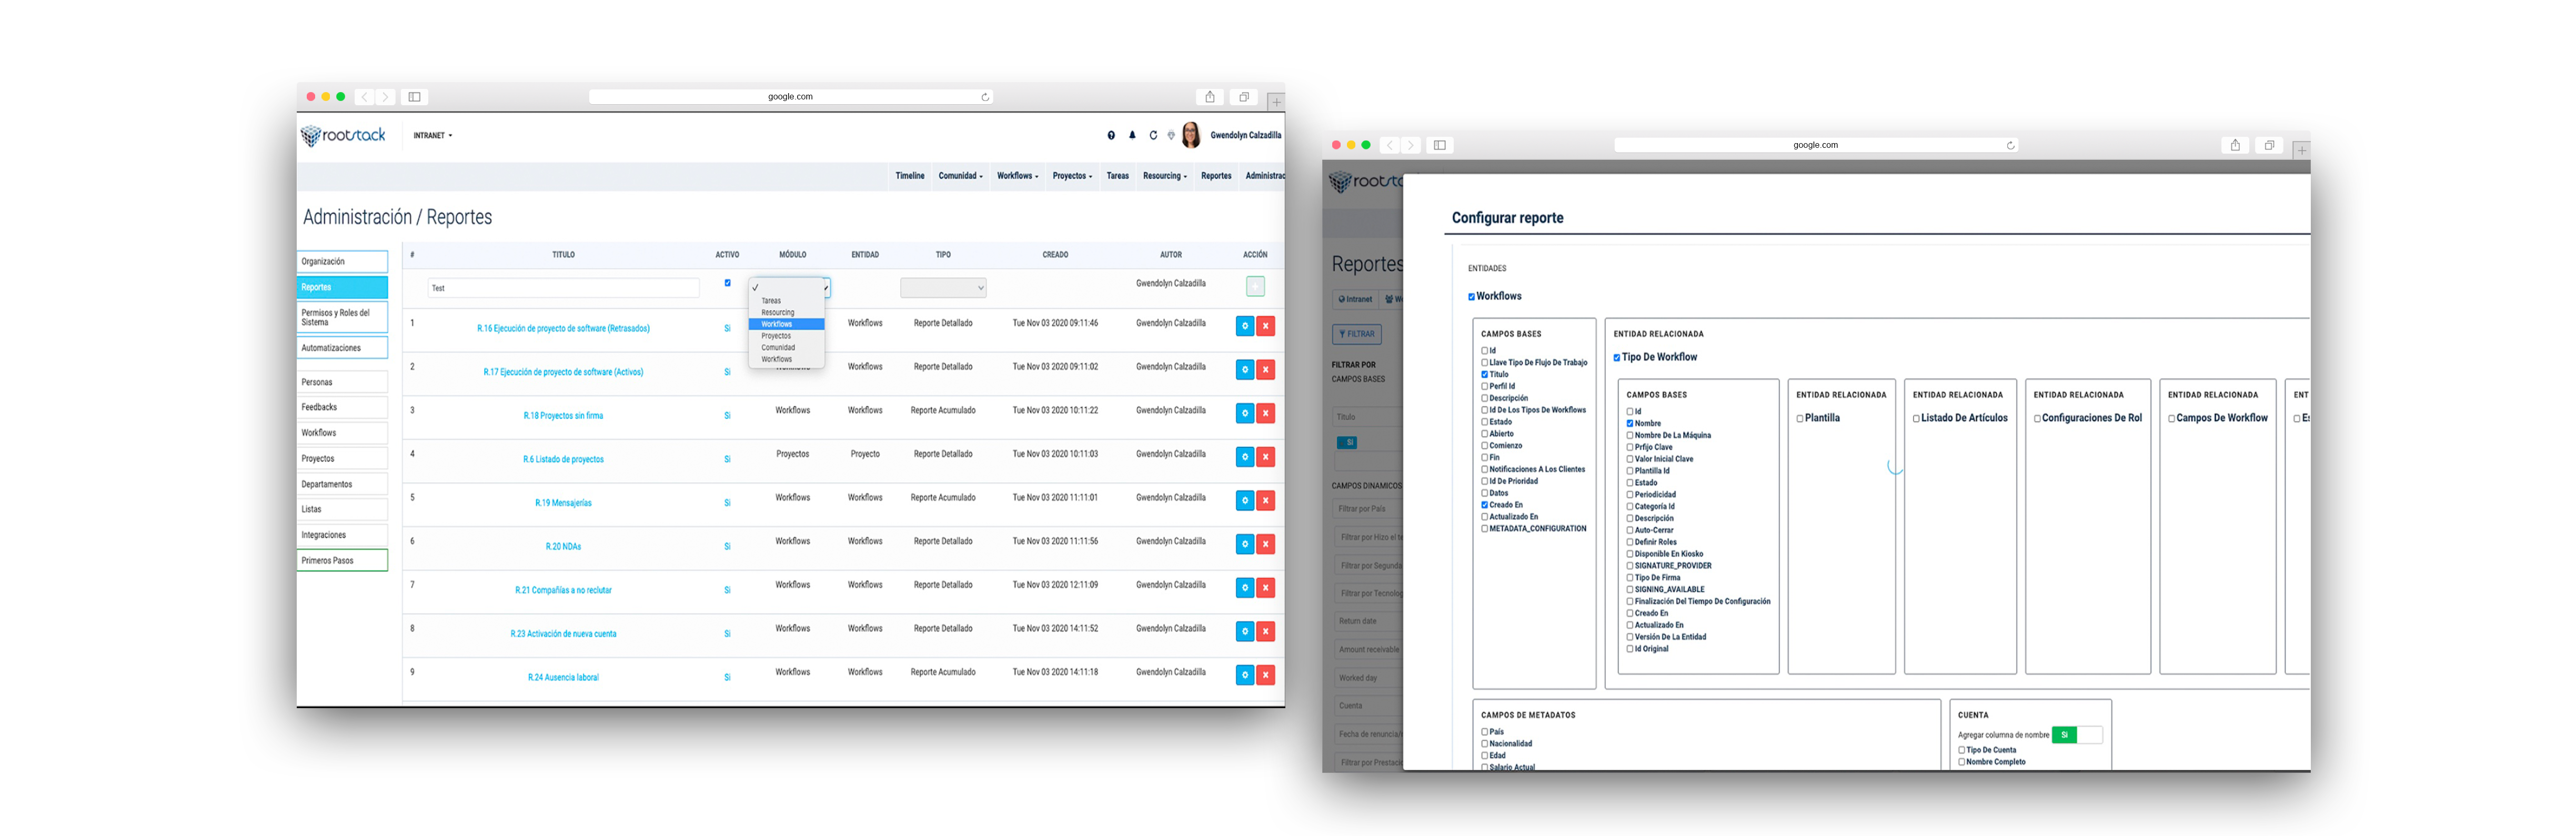Uncheck the Activo checkbox in new report row
Image resolution: width=2576 pixels, height=836 pixels.
click(727, 283)
